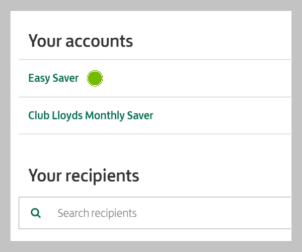302x252 pixels.
Task: Click the Your accounts heading
Action: [81, 41]
